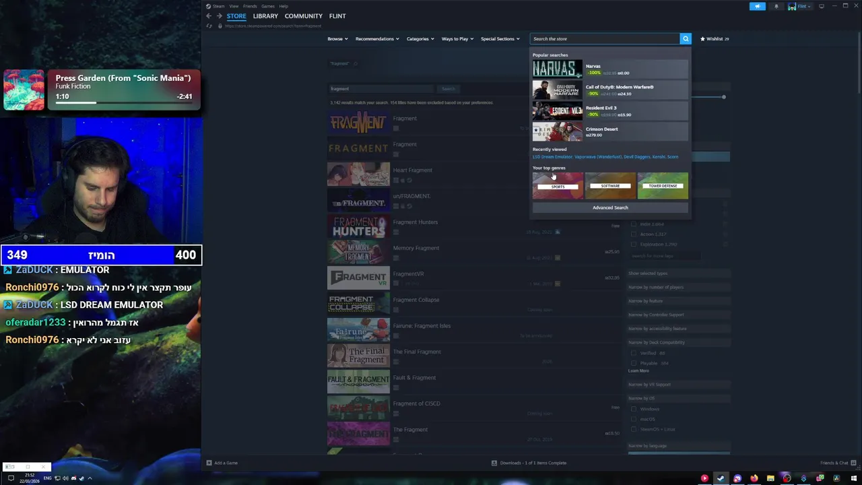Open the Flint account dropdown

pyautogui.click(x=804, y=6)
